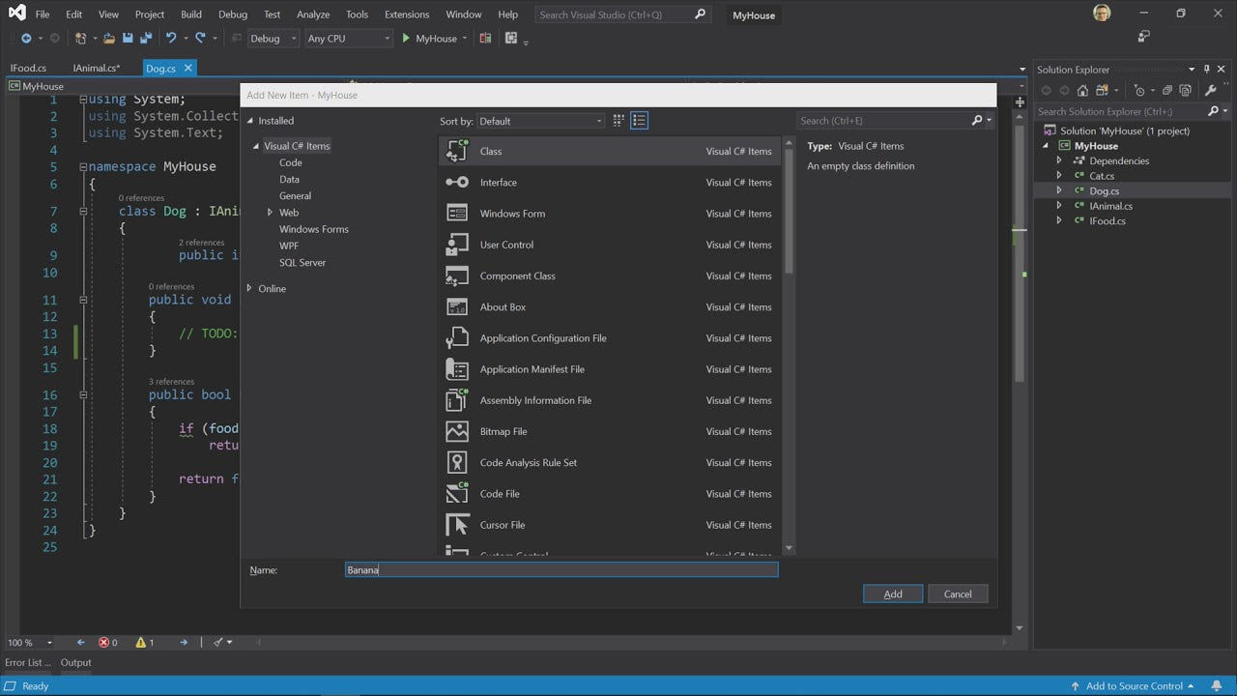Click the warning triangle indicator

pyautogui.click(x=141, y=642)
